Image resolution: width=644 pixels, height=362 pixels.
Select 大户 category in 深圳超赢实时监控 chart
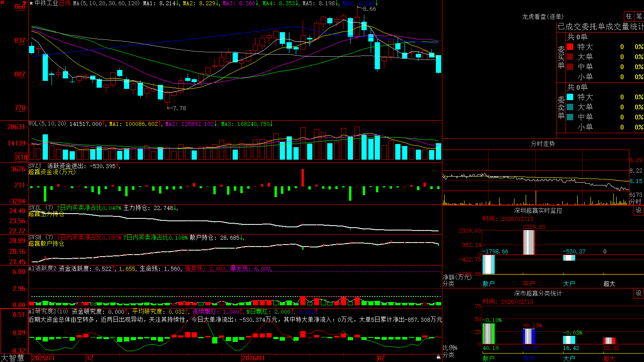569,284
